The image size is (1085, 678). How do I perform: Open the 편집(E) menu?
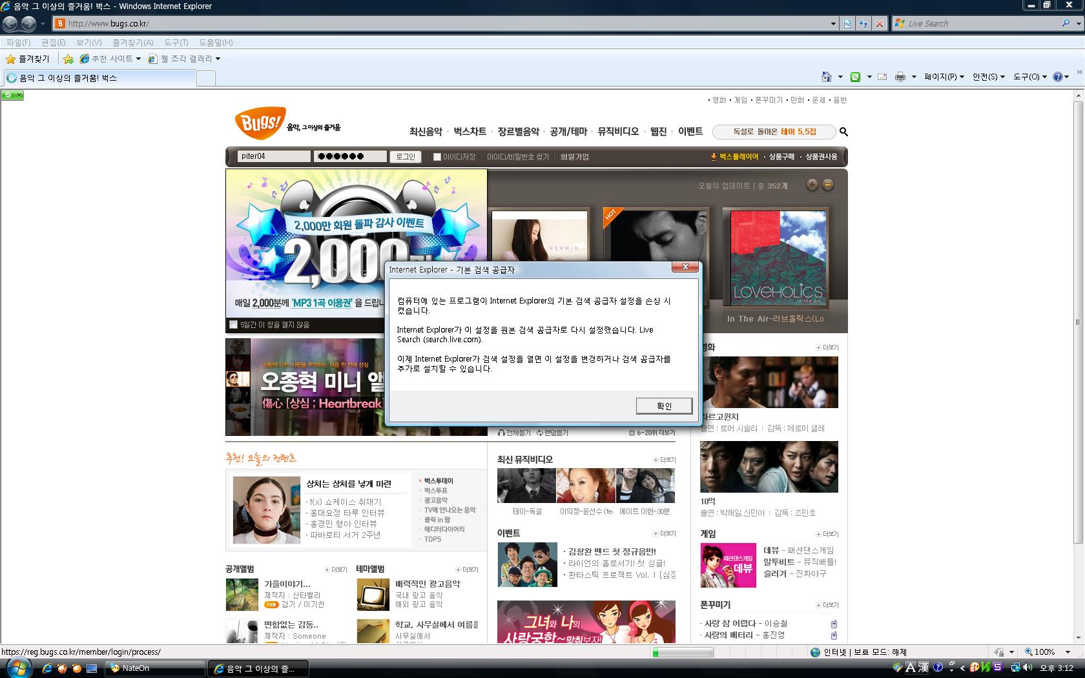(x=54, y=43)
